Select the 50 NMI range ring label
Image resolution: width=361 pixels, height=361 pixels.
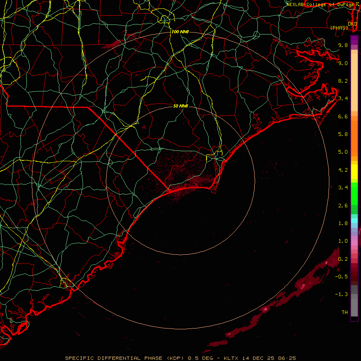[180, 106]
